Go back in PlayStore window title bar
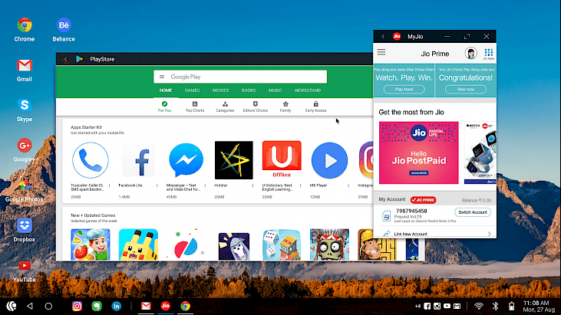This screenshot has width=561, height=315. tap(65, 59)
